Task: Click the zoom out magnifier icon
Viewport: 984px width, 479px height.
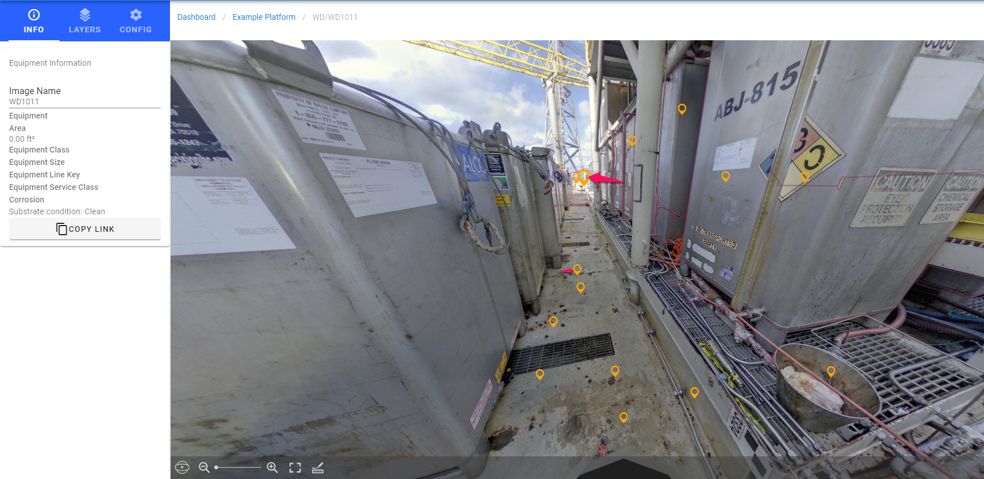Action: pyautogui.click(x=204, y=468)
